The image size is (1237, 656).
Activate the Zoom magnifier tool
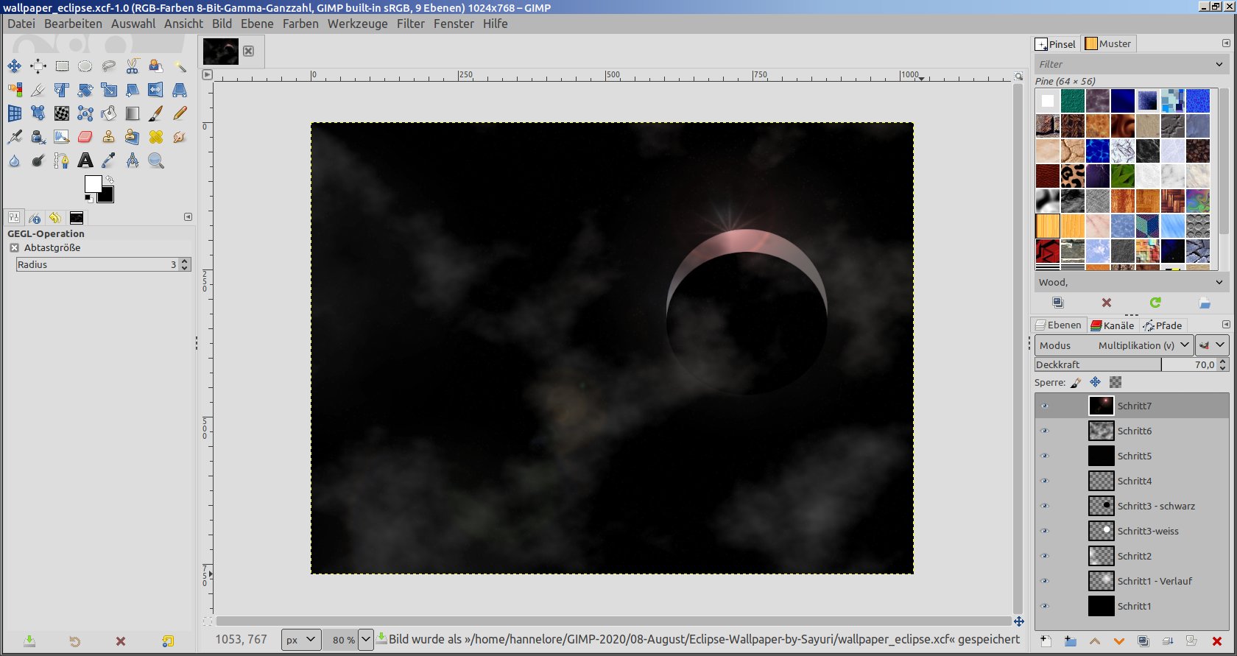tap(156, 161)
